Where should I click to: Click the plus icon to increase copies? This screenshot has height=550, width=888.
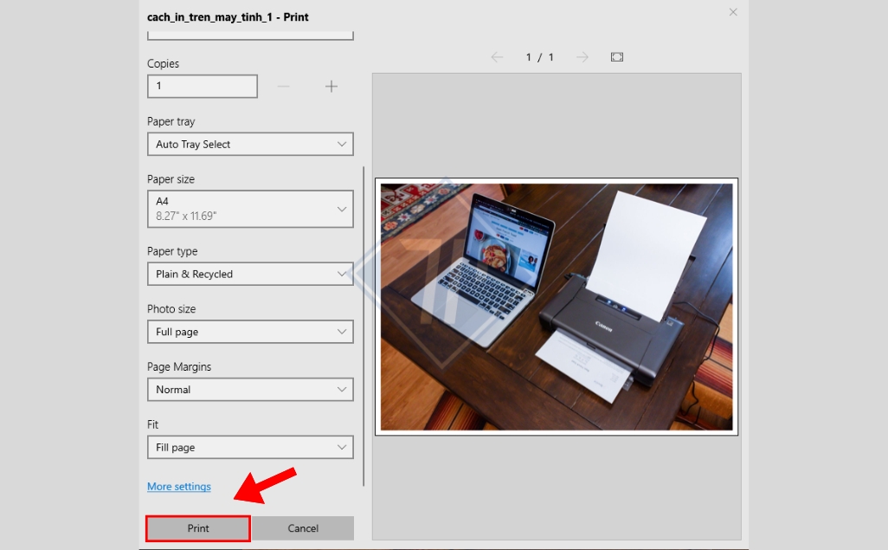[331, 87]
